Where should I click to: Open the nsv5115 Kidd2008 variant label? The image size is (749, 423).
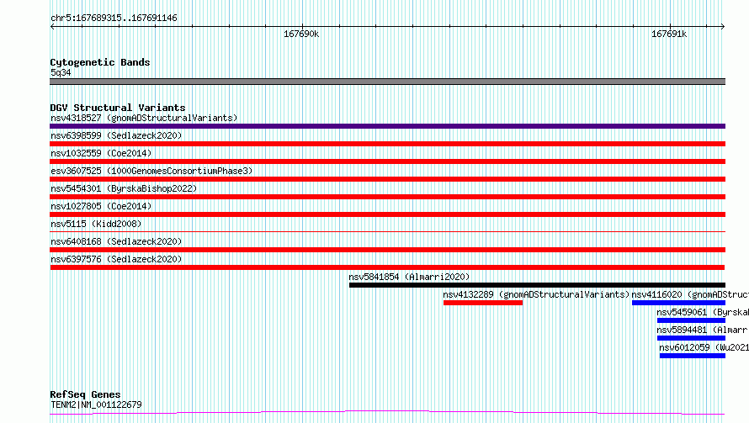click(x=96, y=224)
